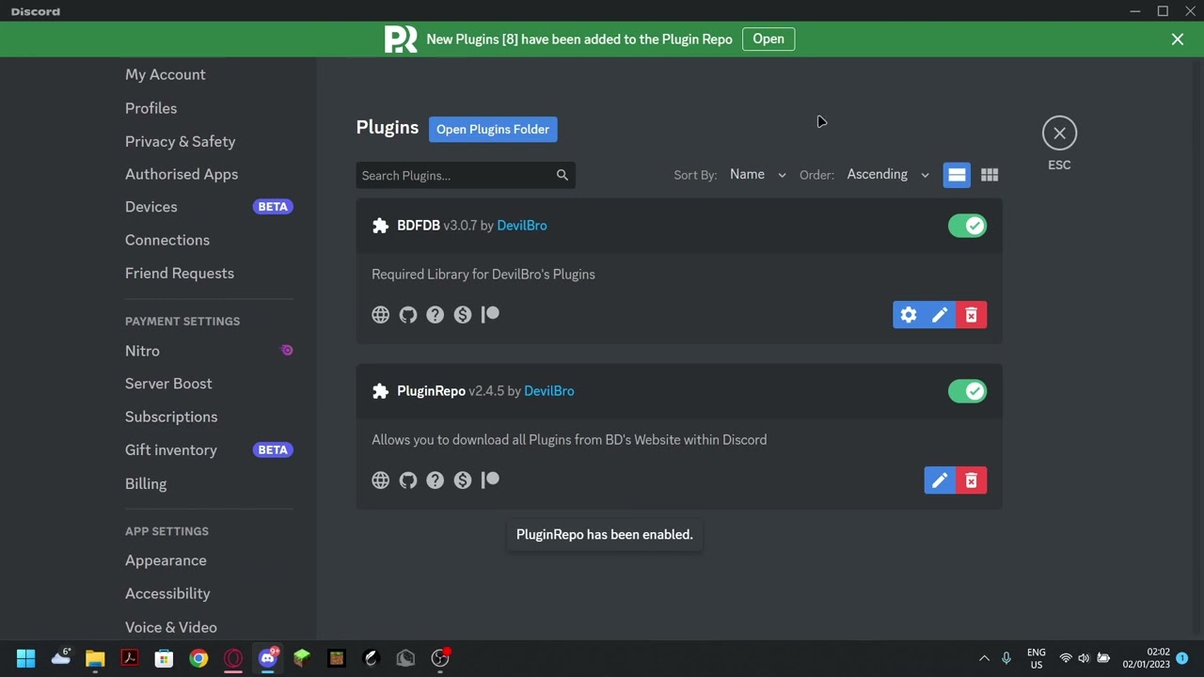Click the Search Plugins field

click(x=466, y=175)
